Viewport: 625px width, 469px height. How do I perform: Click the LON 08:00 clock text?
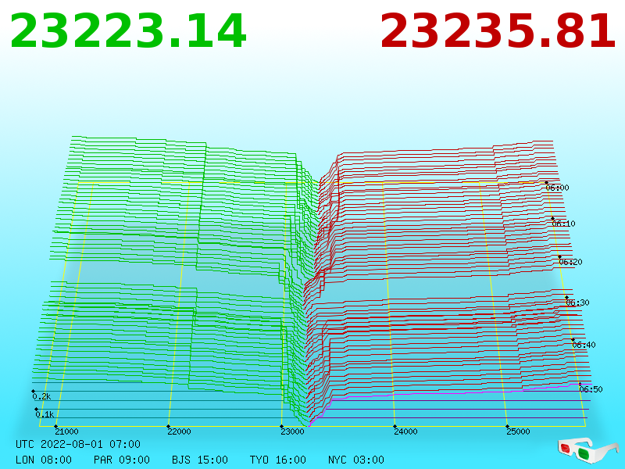44,460
